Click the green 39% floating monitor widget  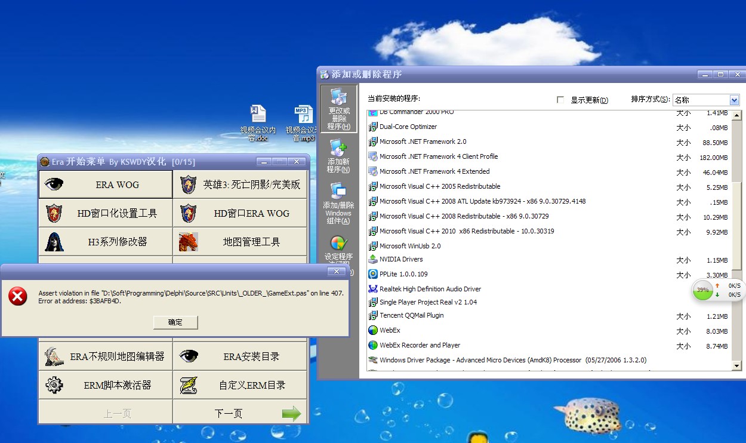[703, 290]
